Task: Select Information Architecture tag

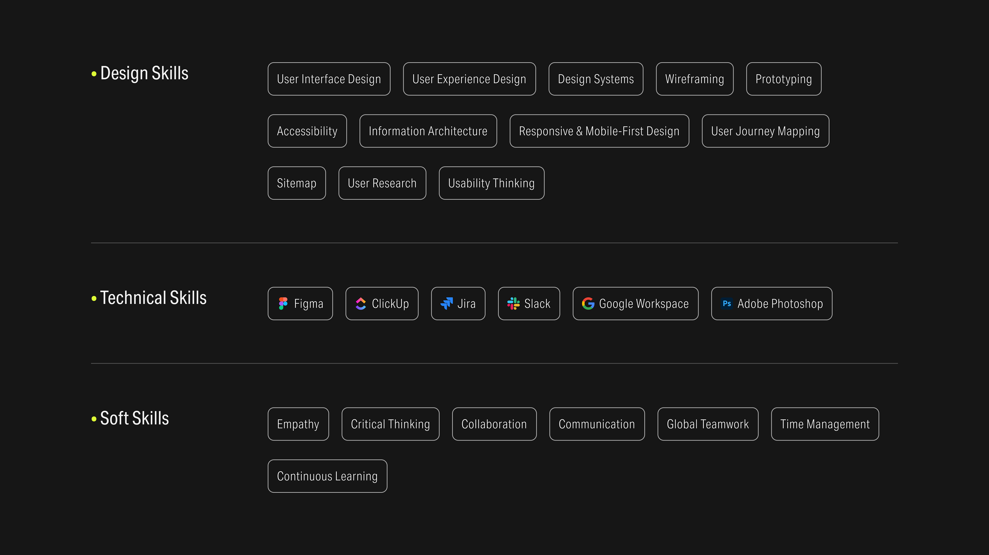Action: tap(428, 131)
